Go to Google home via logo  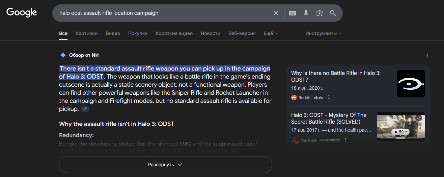tap(22, 12)
